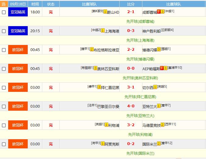Click yellow card icon beside 亚特兰大
The width and height of the screenshot is (206, 159).
pyautogui.click(x=159, y=106)
